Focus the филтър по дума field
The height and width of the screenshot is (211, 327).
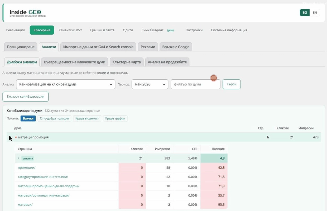click(195, 84)
